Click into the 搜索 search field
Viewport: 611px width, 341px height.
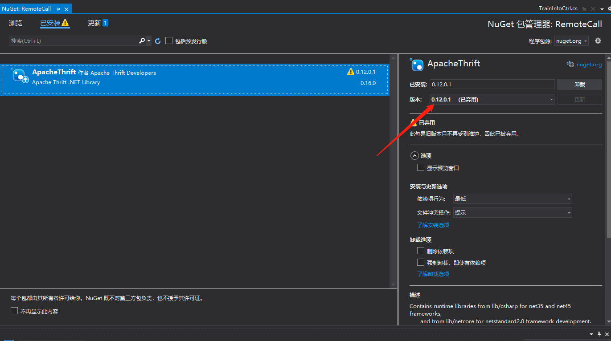point(74,41)
